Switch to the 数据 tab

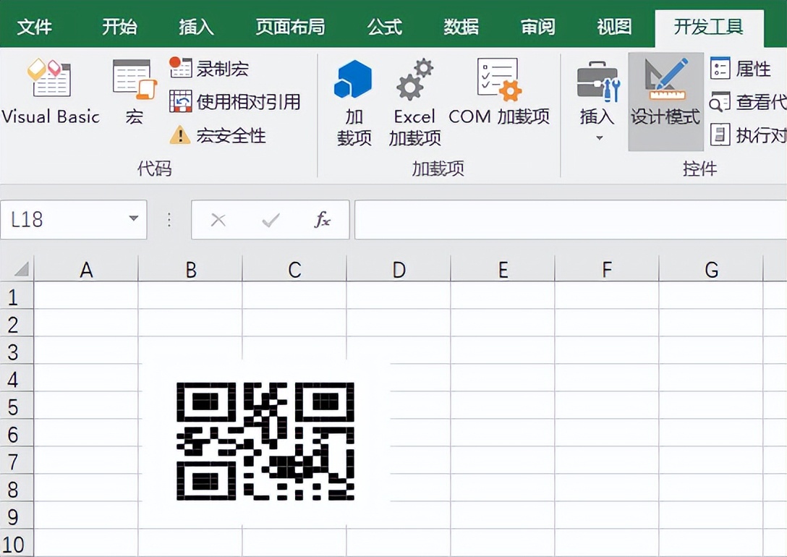pyautogui.click(x=461, y=27)
